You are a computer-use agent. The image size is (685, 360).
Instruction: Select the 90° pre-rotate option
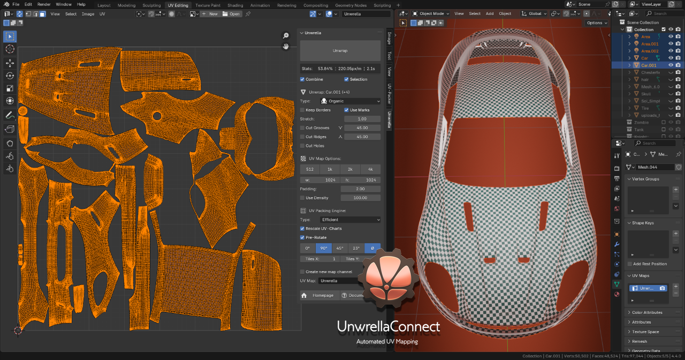click(324, 248)
